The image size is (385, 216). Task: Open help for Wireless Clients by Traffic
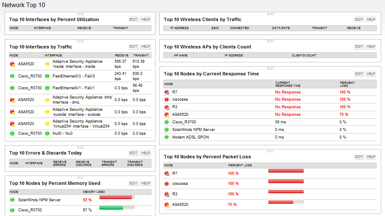pyautogui.click(x=371, y=19)
